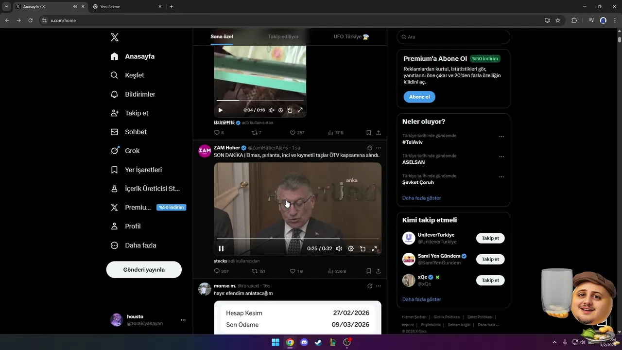Toggle picture-in-picture on ZAM Haber video
622x350 pixels.
[x=363, y=248]
